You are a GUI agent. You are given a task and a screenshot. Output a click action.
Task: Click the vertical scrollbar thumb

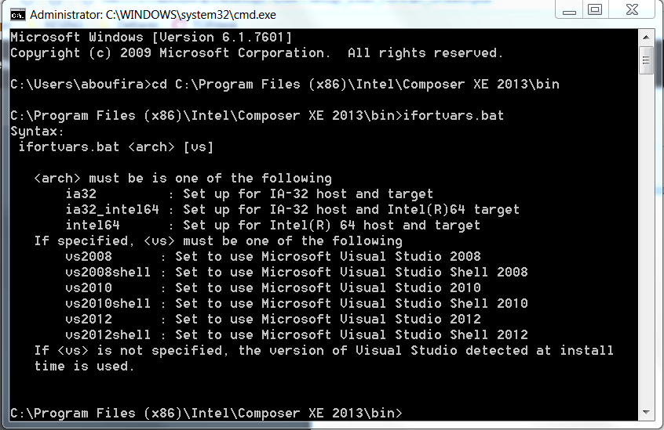pos(646,60)
